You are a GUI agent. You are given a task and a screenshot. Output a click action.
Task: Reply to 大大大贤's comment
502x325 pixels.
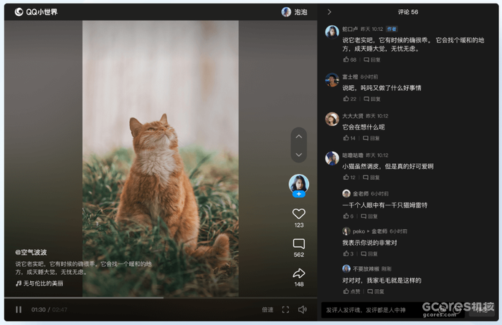point(371,138)
